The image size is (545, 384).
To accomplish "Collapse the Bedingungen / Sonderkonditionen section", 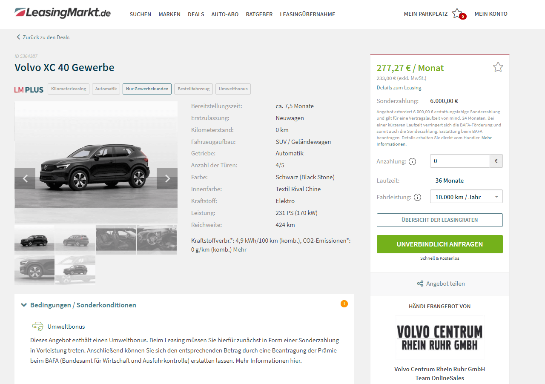I will pyautogui.click(x=79, y=305).
